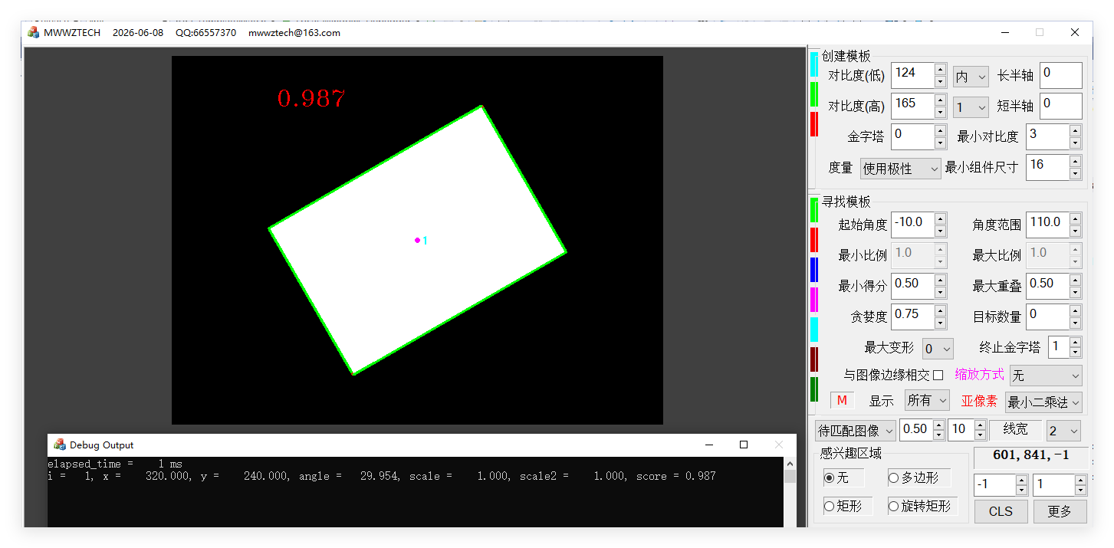Increase 起始角度 with its up arrow
Viewport: 1114px width, 548px height.
[940, 219]
